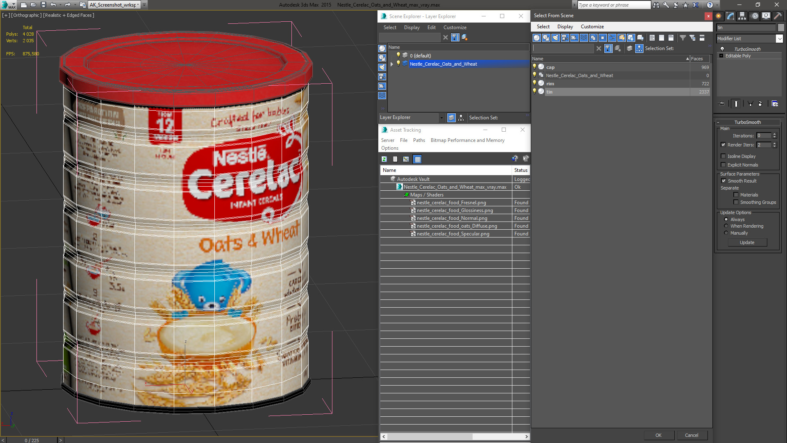Uncheck Smooth Result checkbox
787x443 pixels.
(x=723, y=181)
